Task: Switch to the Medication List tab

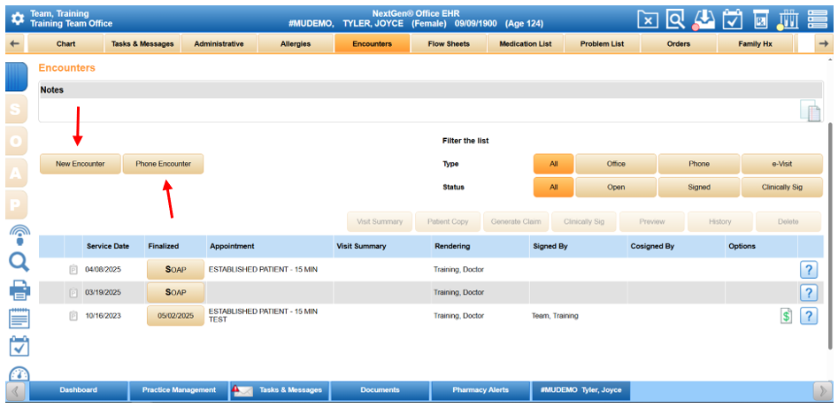Action: coord(525,43)
